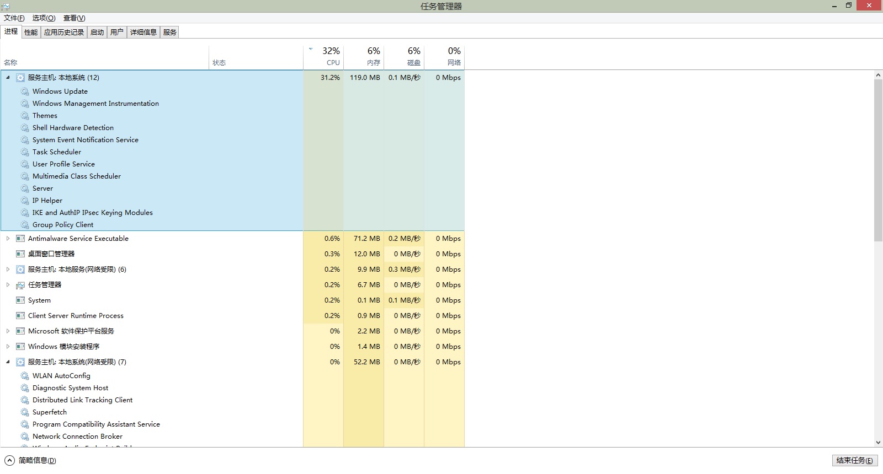Viewport: 883px width, 474px height.
Task: Open the 查看(V) menu
Action: (74, 18)
